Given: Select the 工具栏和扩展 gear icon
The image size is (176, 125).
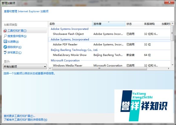Looking at the screenshot, I should pyautogui.click(x=5, y=31).
